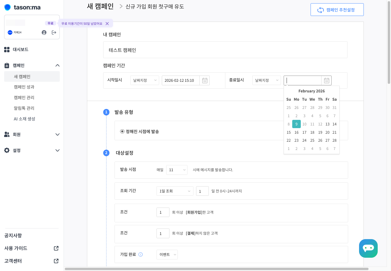
Task: Click the 조회 기간 days number field
Action: (202, 191)
